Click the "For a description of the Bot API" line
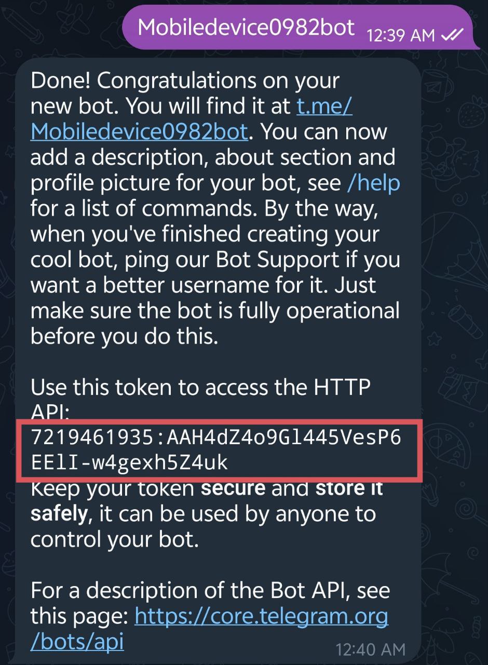The width and height of the screenshot is (488, 665). click(210, 591)
